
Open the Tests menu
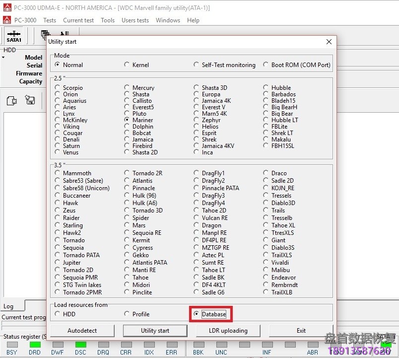point(50,20)
